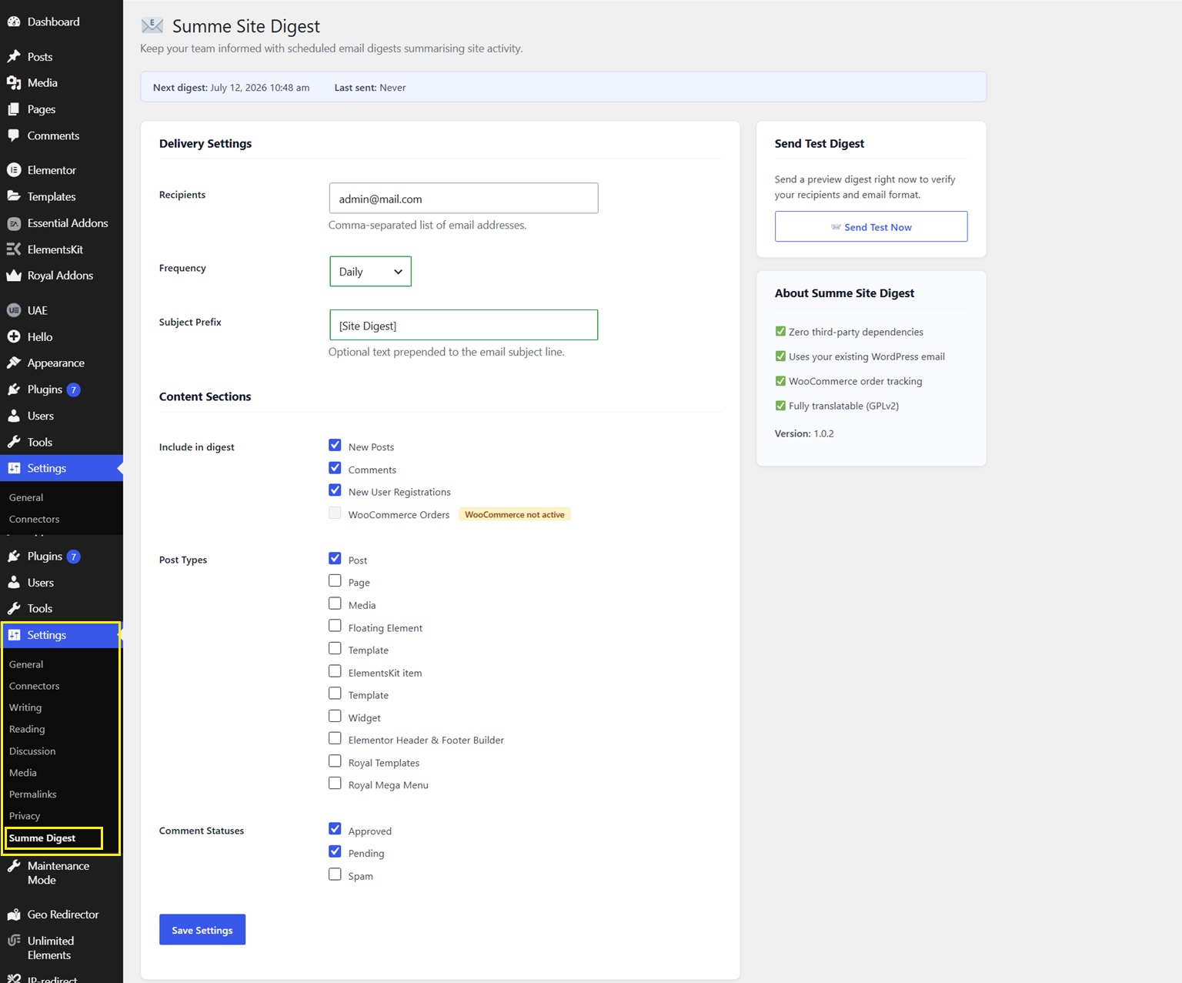Click the Media library icon
Viewport: 1182px width, 983px height.
pyautogui.click(x=14, y=82)
